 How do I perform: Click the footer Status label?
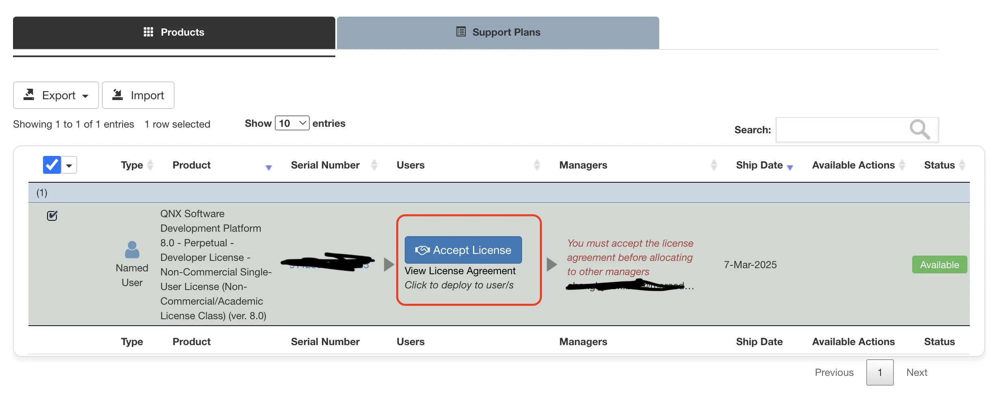(x=939, y=341)
